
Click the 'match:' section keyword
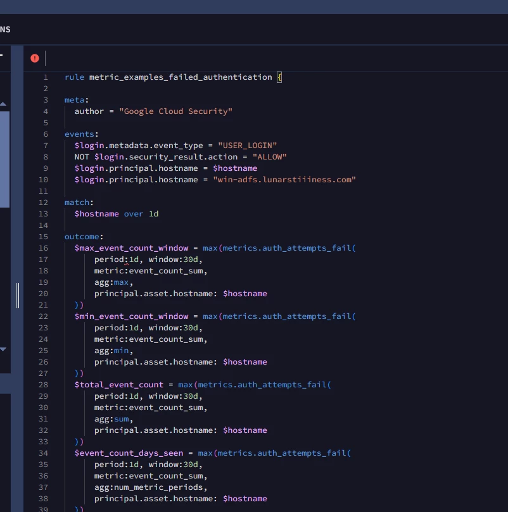click(x=79, y=203)
